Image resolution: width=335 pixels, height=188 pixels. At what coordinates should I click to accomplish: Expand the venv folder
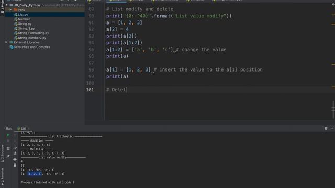tap(10, 10)
